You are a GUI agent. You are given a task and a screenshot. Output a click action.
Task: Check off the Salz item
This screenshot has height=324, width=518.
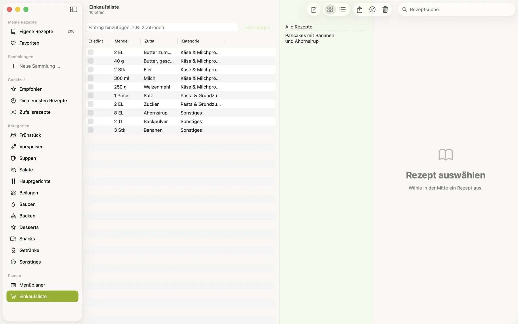click(x=91, y=96)
